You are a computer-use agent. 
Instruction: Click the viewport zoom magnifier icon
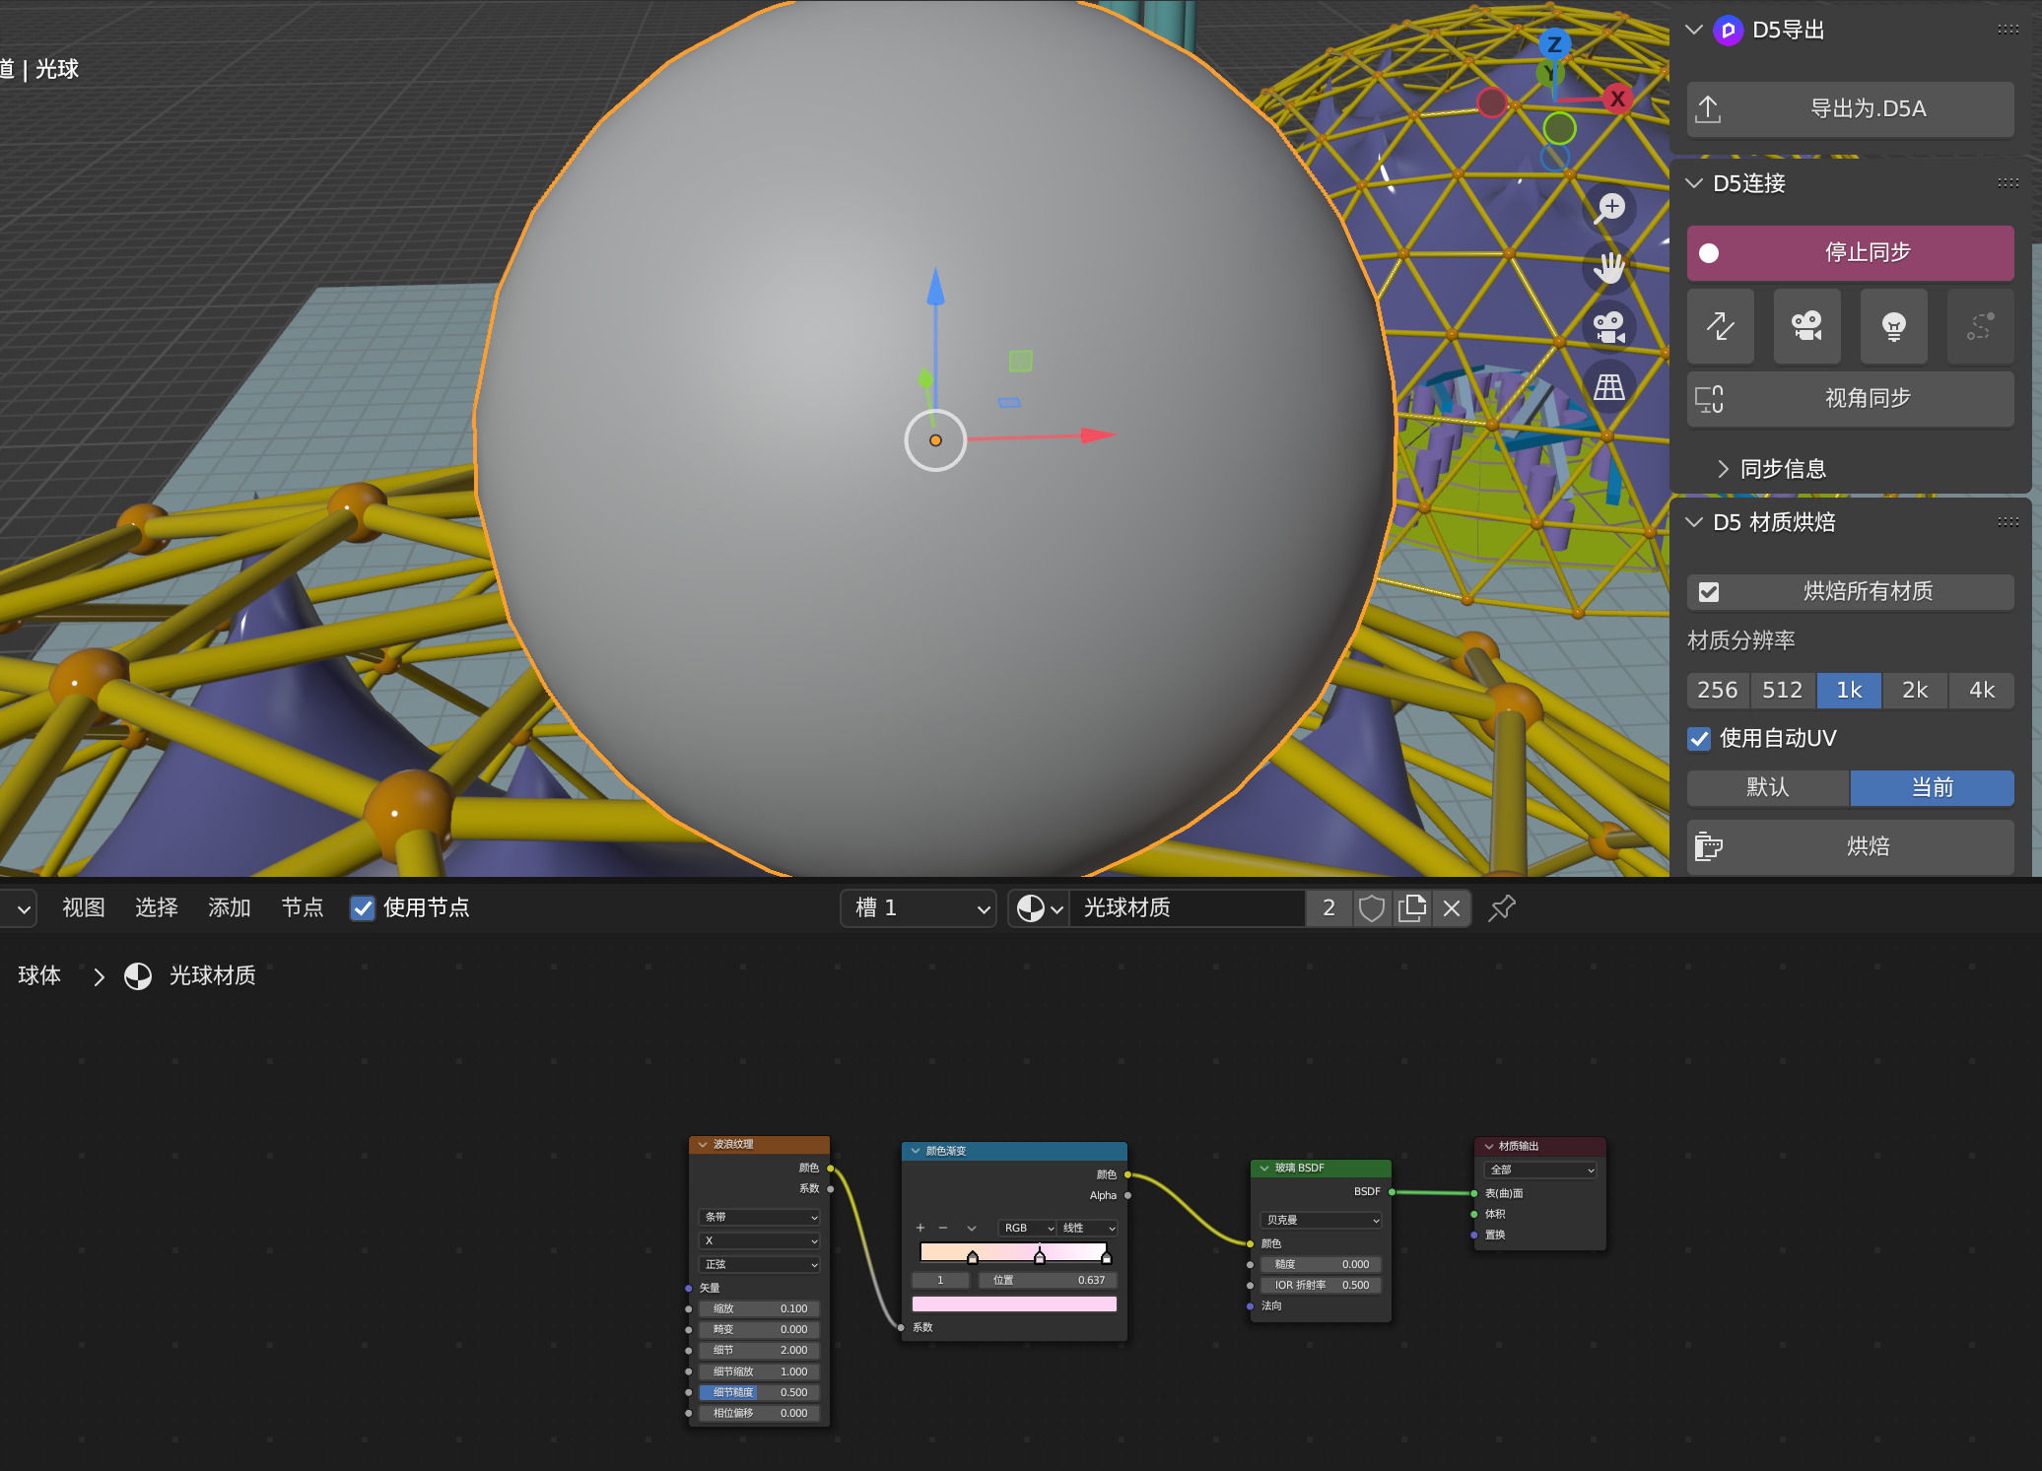click(1610, 208)
